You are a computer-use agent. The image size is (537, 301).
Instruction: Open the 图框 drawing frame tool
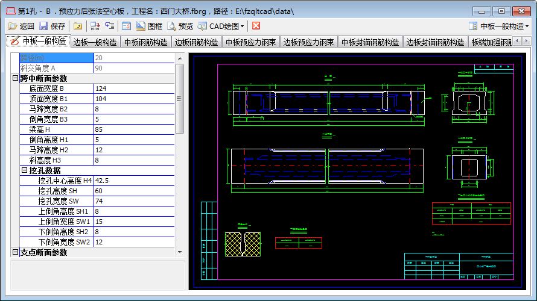pyautogui.click(x=149, y=26)
